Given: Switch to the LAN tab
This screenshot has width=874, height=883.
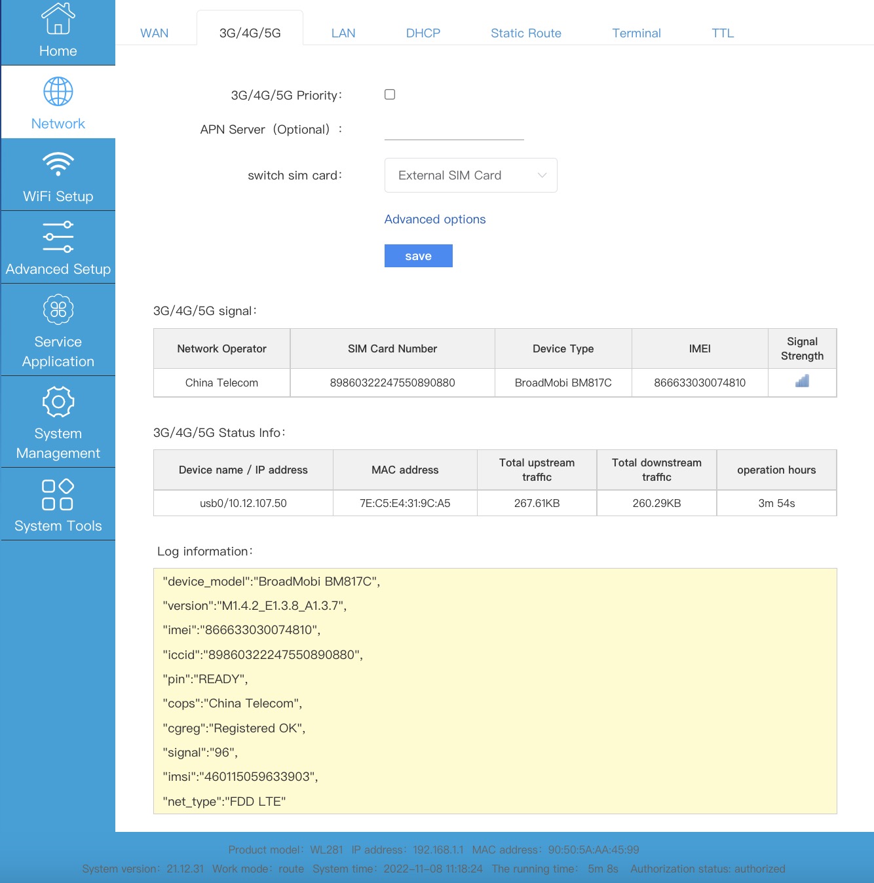Looking at the screenshot, I should click(343, 33).
